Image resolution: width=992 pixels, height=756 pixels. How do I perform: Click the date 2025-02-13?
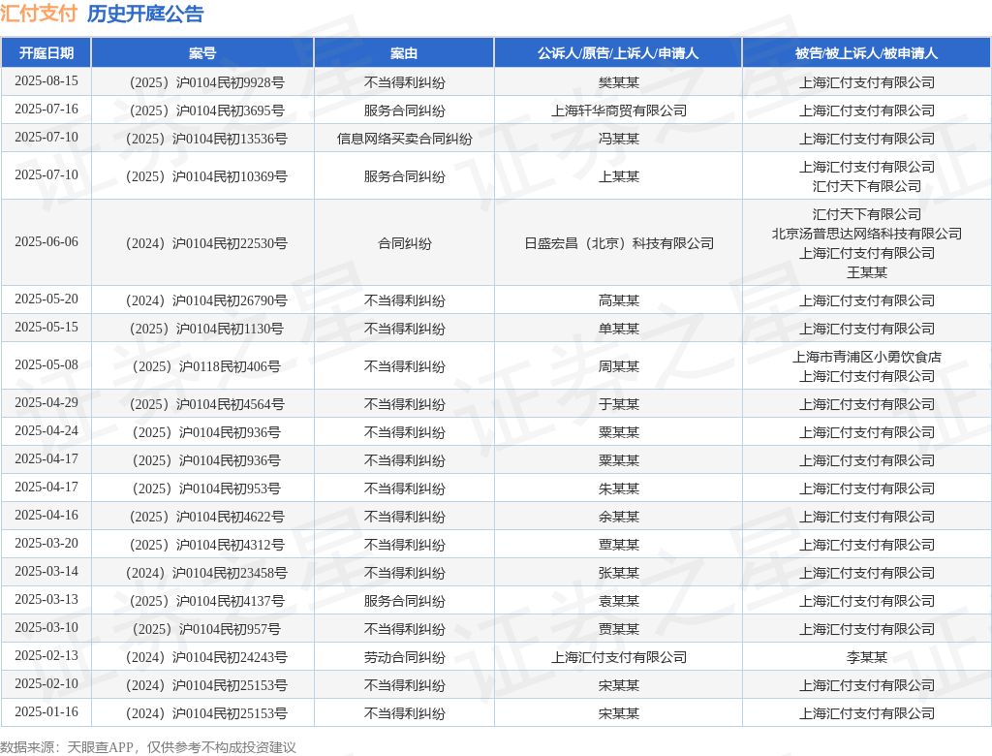[46, 655]
